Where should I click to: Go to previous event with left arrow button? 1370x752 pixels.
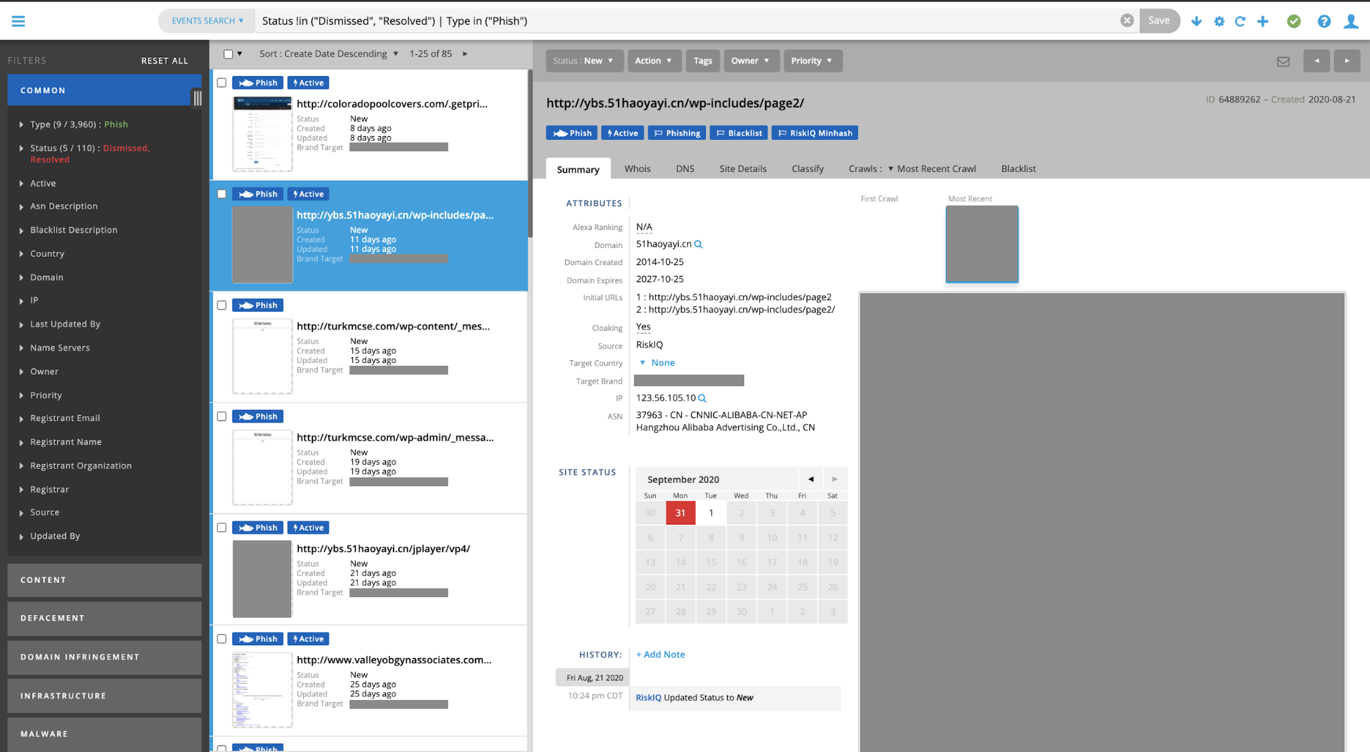pyautogui.click(x=1317, y=61)
